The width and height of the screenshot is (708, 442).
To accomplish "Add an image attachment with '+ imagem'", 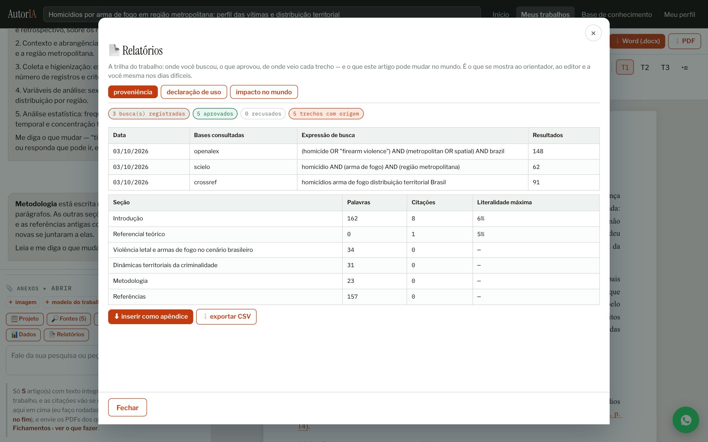I will pyautogui.click(x=23, y=302).
